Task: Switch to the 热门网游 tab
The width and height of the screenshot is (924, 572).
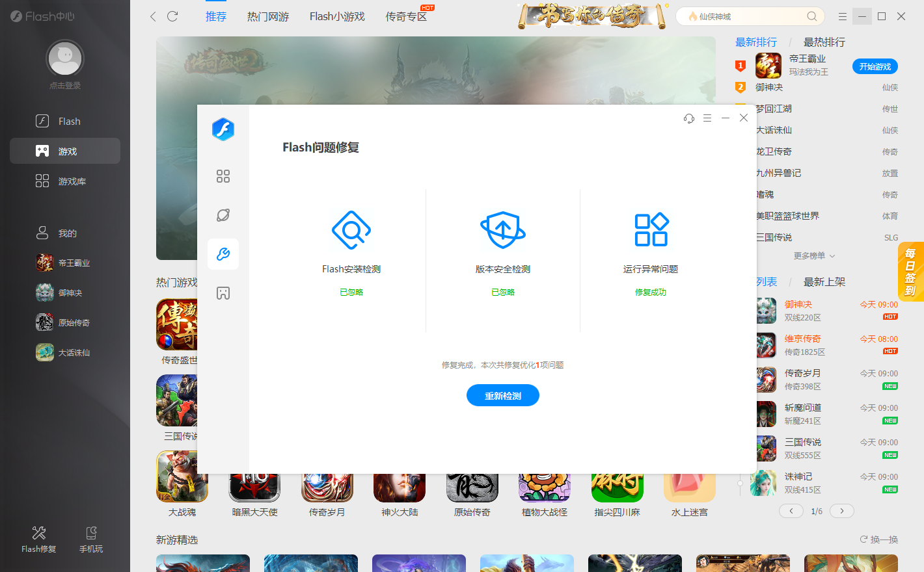Action: click(x=268, y=17)
